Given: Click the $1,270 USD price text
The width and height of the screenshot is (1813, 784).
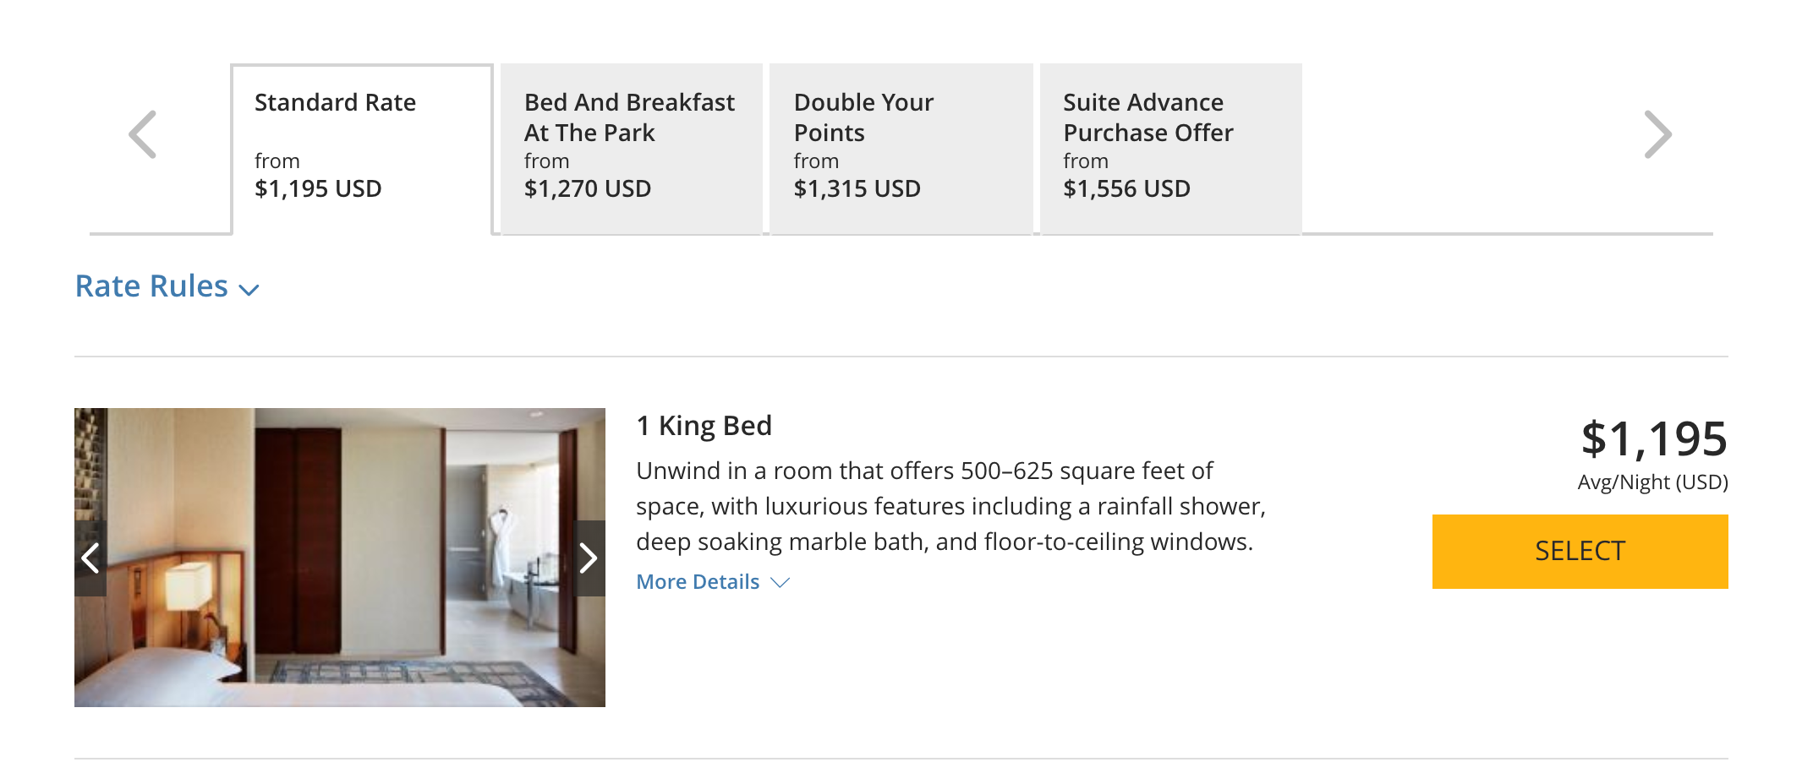Looking at the screenshot, I should point(588,188).
